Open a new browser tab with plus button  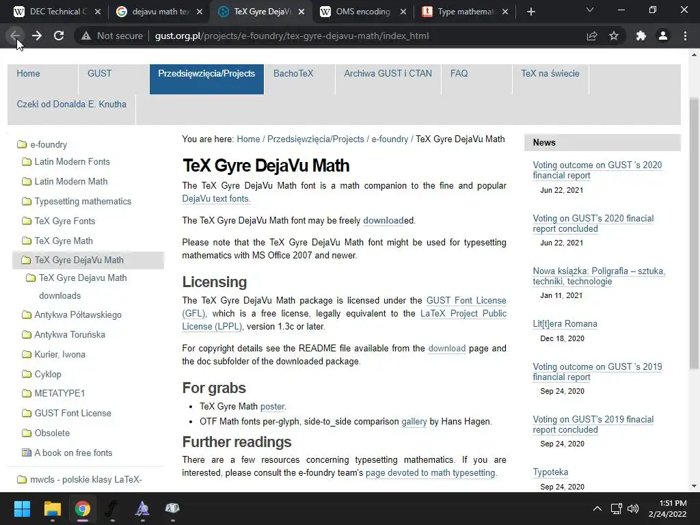(x=530, y=12)
